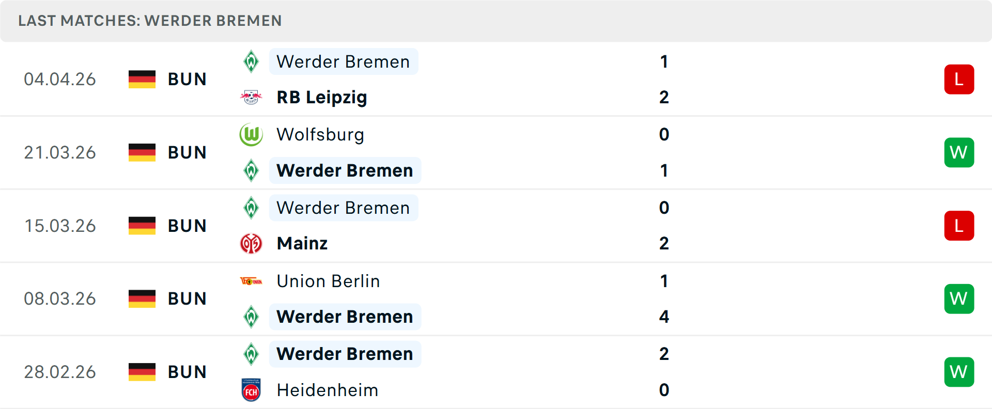Select the 21.03.26 match date
Image resolution: width=992 pixels, height=409 pixels.
coord(60,152)
